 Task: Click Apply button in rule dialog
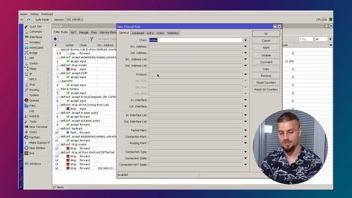point(266,48)
